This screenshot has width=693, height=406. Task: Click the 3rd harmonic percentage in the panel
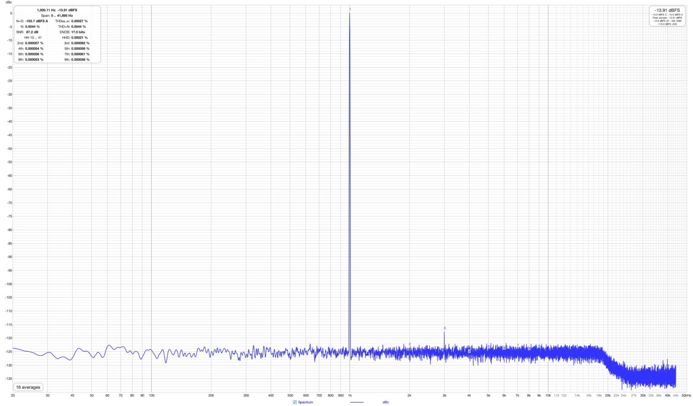pyautogui.click(x=80, y=43)
